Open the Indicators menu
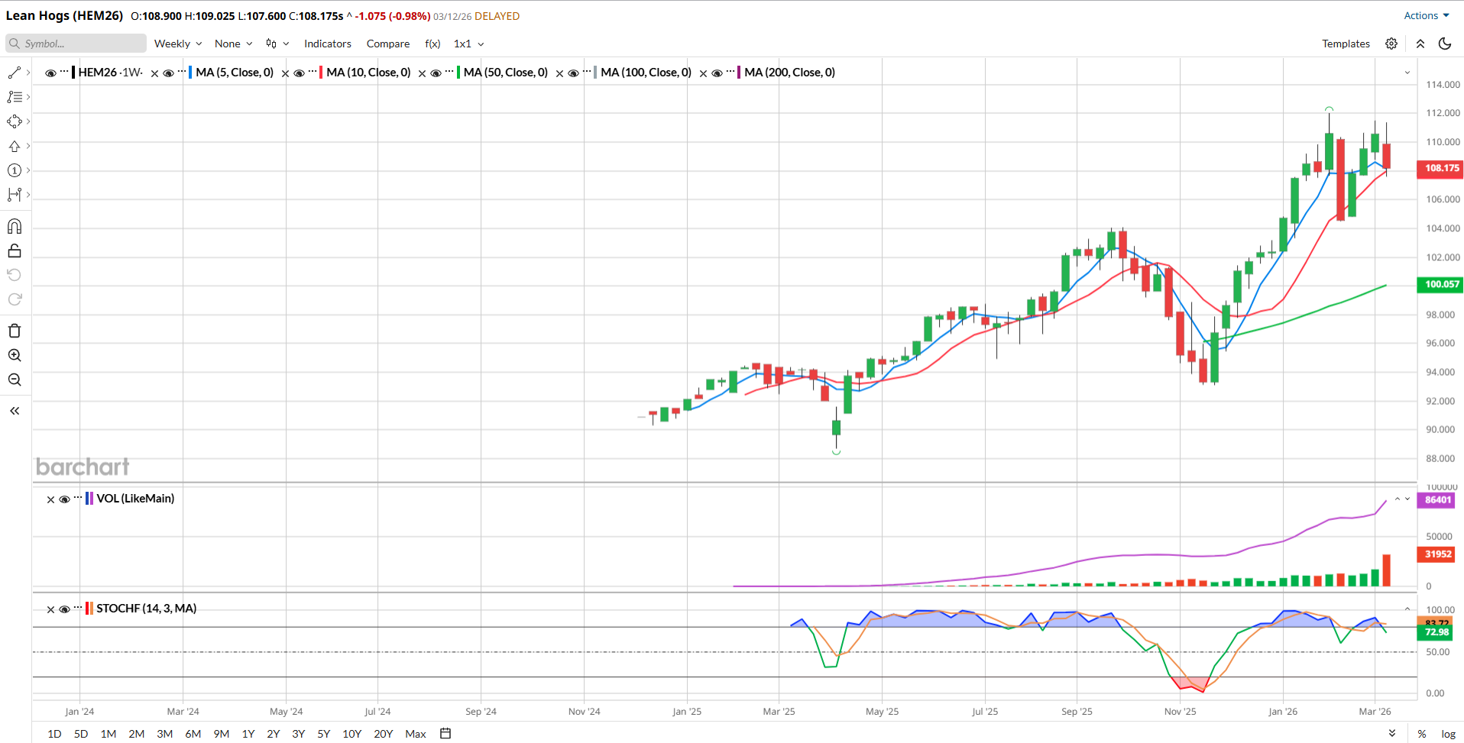1464x743 pixels. [x=327, y=44]
